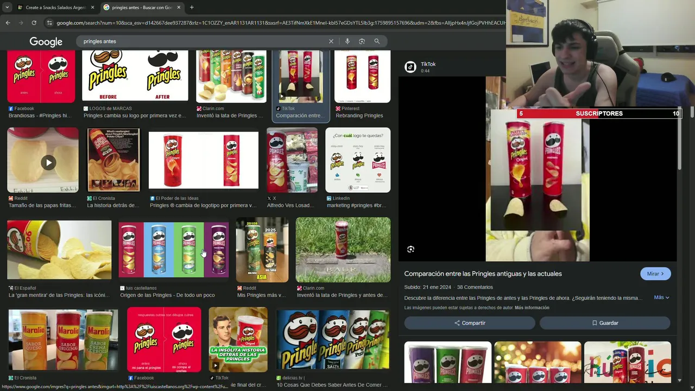695x391 pixels.
Task: Open Before/After Pringles logo thumbnail
Action: tap(135, 76)
